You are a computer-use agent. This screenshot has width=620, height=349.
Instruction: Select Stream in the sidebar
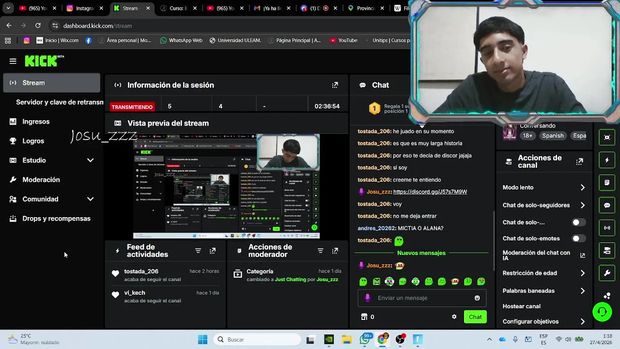[51, 83]
